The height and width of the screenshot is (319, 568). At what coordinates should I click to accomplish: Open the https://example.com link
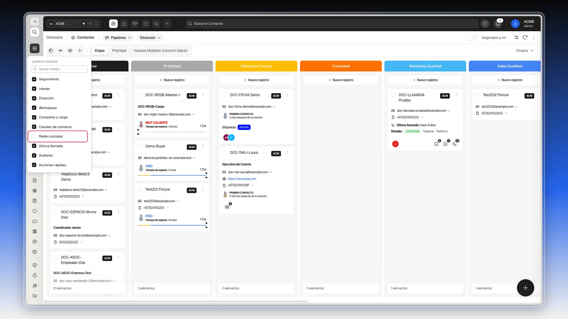[x=242, y=179]
